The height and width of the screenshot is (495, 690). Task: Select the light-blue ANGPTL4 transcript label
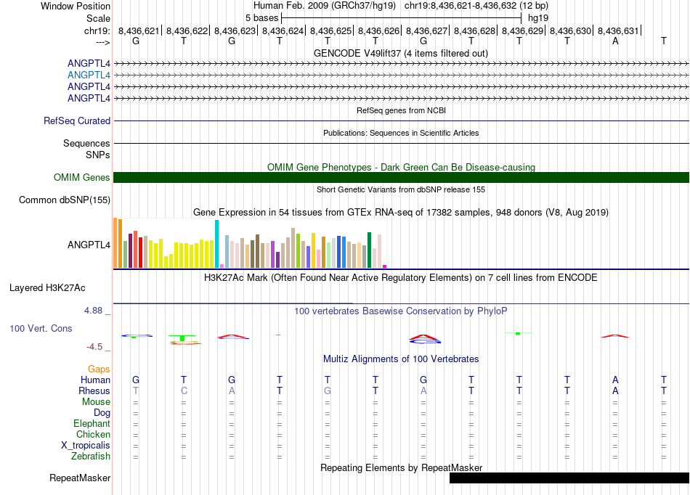click(89, 75)
